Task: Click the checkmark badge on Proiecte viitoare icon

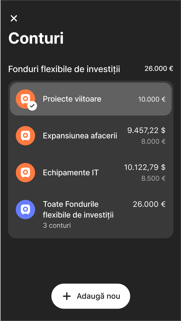Action: (32, 106)
